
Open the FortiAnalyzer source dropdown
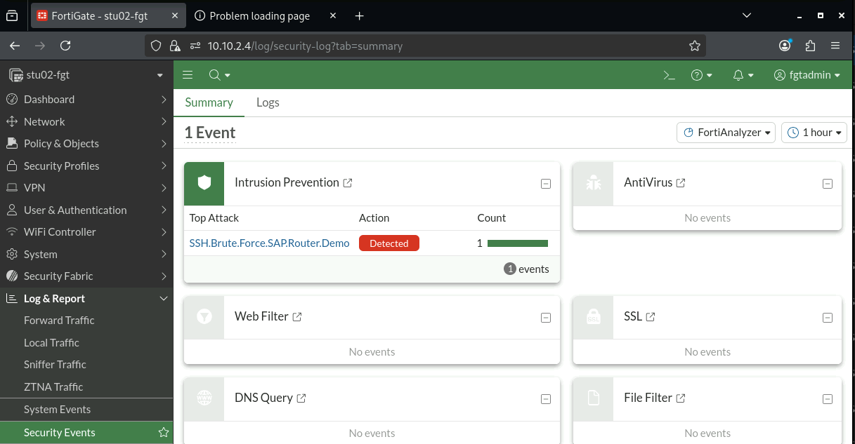coord(726,133)
